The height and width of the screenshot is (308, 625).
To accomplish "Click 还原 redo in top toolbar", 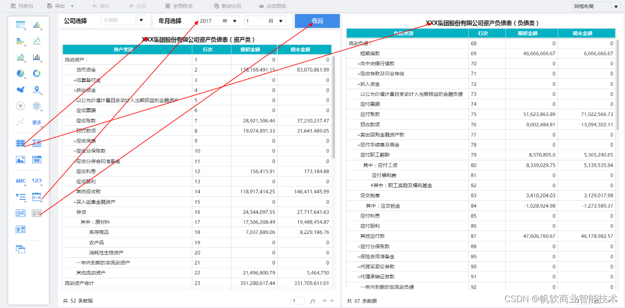I will point(137,6).
